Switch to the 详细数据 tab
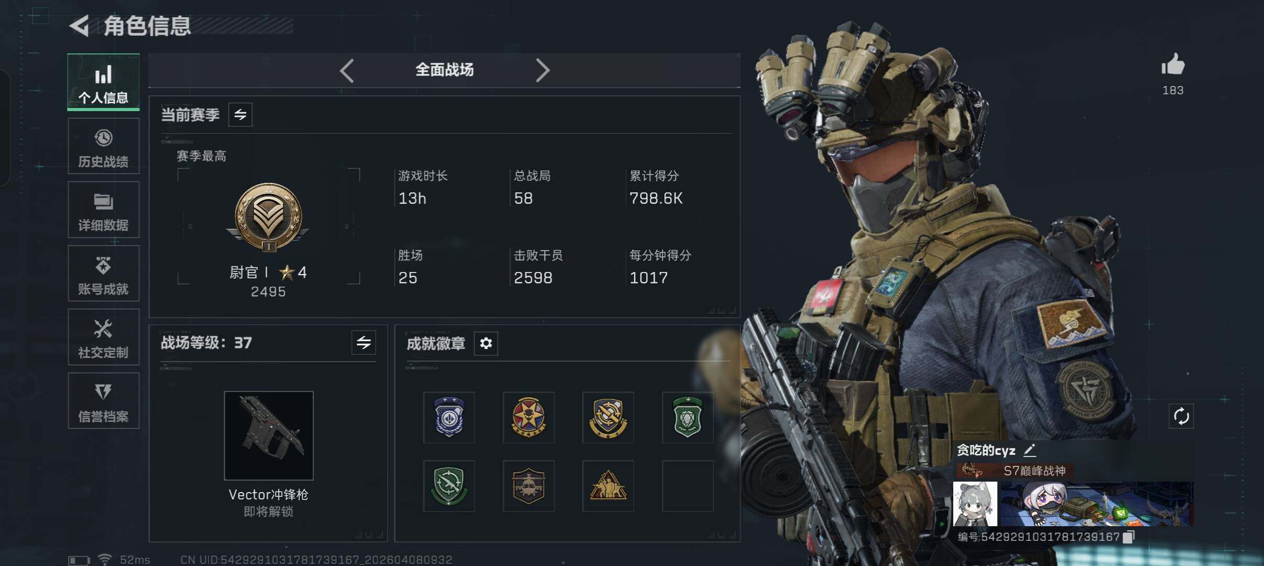This screenshot has width=1264, height=566. pyautogui.click(x=104, y=210)
